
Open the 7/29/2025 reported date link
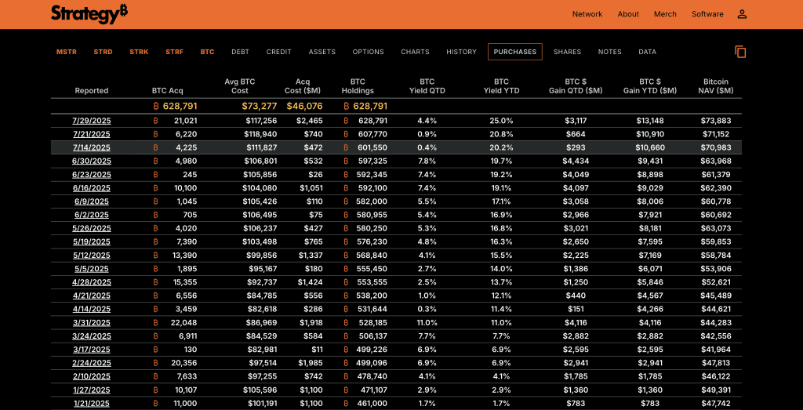coord(92,121)
